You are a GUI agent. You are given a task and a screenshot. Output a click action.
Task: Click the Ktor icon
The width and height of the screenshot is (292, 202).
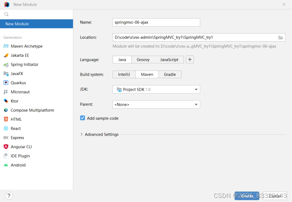pyautogui.click(x=6, y=101)
